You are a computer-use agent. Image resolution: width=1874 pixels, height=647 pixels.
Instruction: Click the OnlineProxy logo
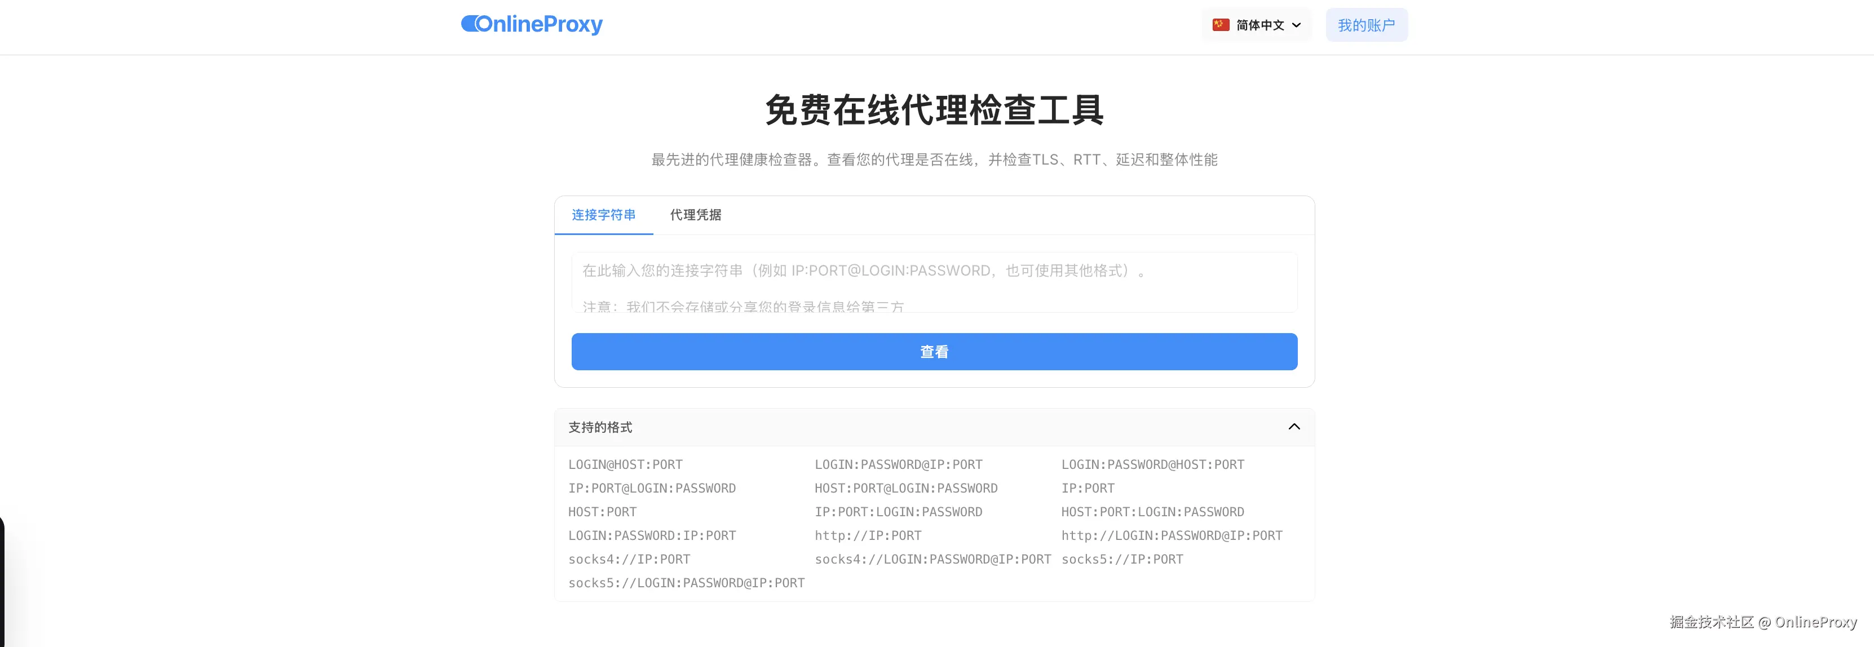coord(532,25)
